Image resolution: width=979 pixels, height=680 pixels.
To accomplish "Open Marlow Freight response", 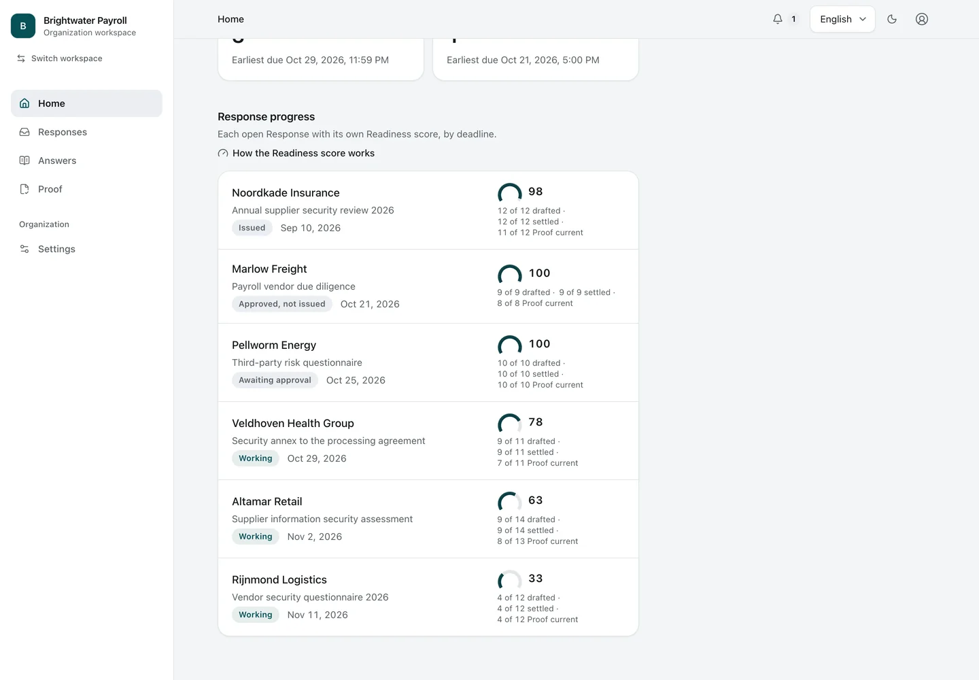I will tap(428, 286).
